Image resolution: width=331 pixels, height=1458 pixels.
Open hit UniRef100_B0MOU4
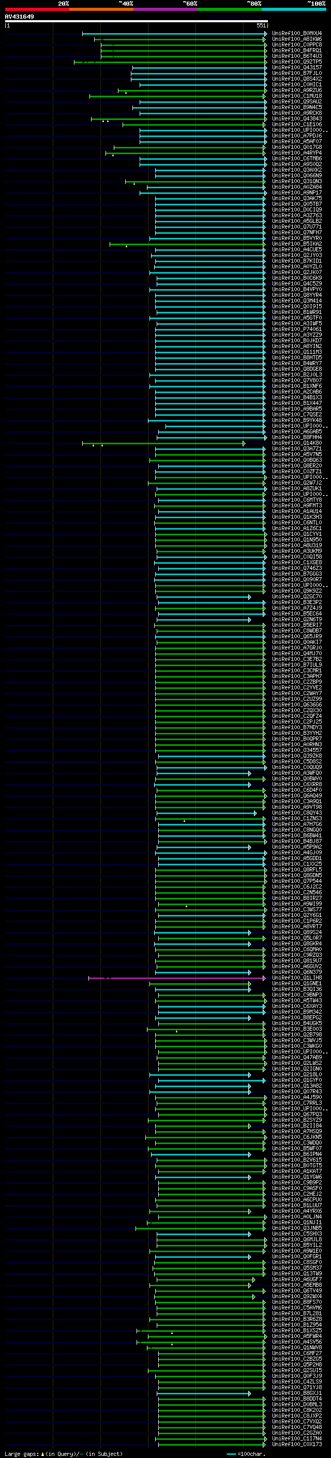pyautogui.click(x=296, y=34)
